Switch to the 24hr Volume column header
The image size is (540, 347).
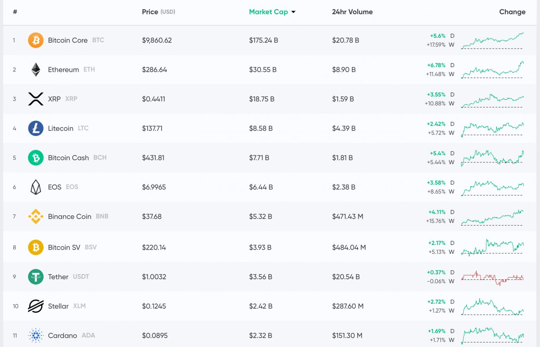[352, 12]
